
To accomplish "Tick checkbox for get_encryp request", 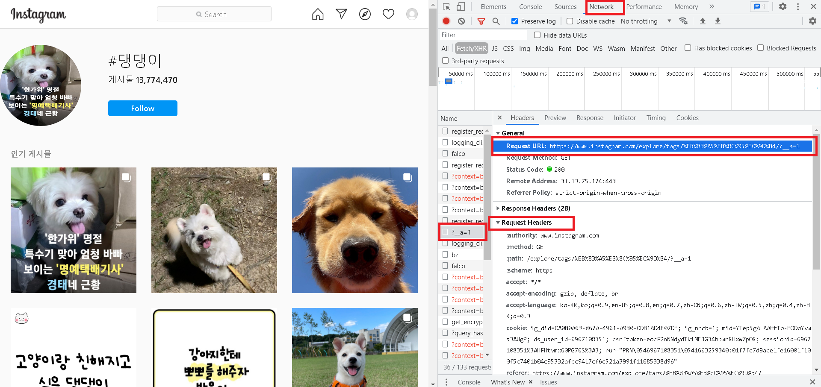I will click(x=445, y=322).
